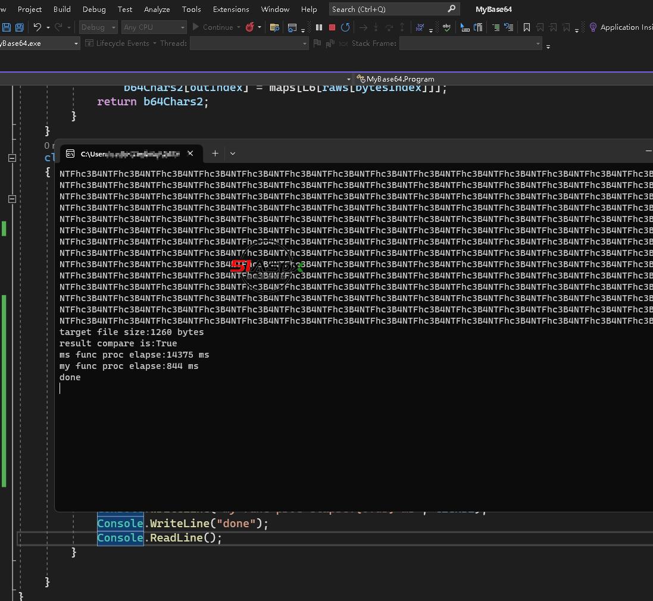Viewport: 653px width, 601px height.
Task: Click the spell checker abc icon
Action: (446, 27)
